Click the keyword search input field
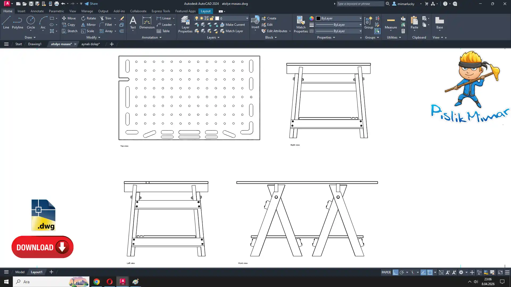 (359, 4)
